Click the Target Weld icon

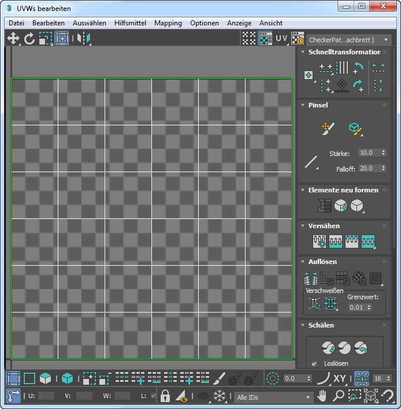click(x=314, y=303)
